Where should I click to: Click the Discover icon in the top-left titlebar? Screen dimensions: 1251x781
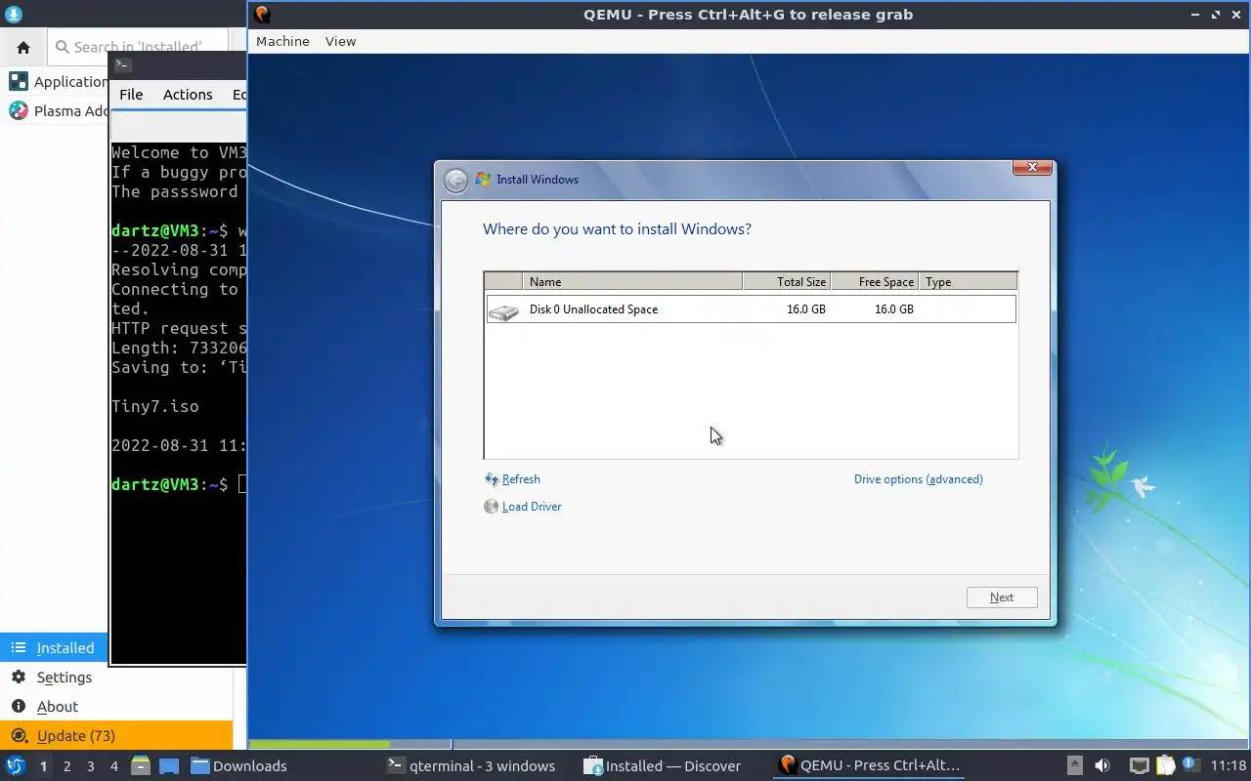point(14,14)
